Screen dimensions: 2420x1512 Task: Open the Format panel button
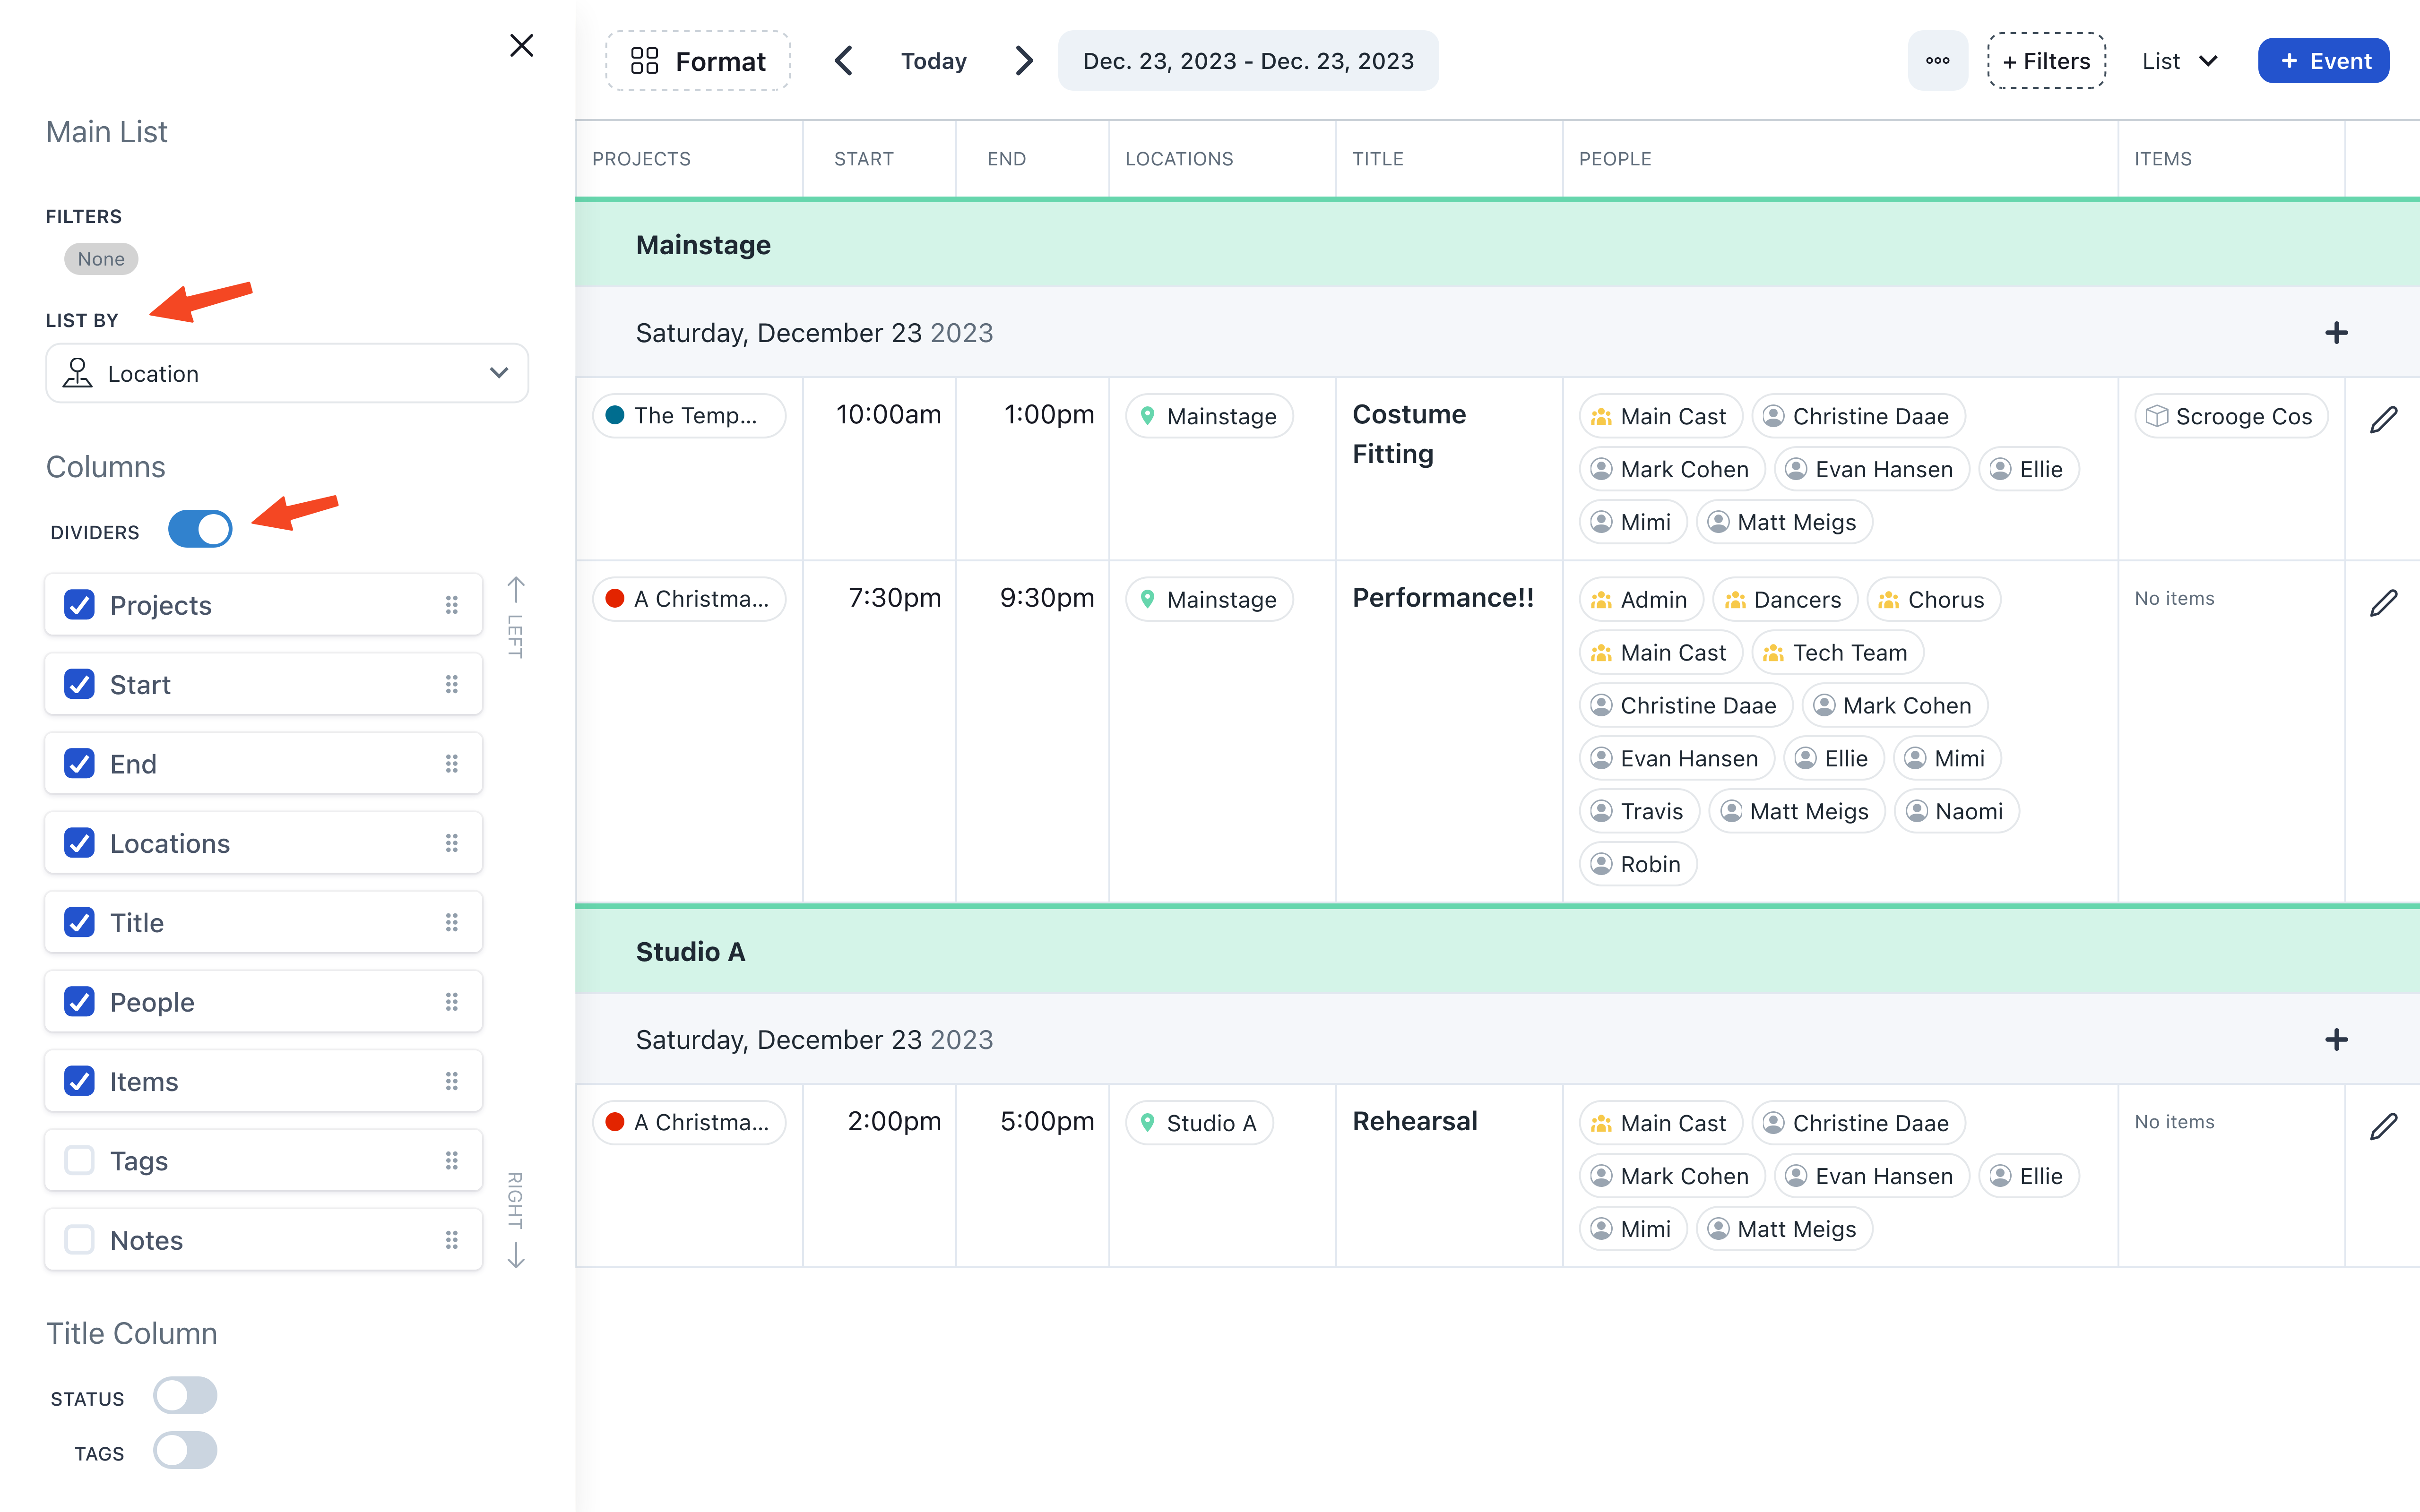698,61
